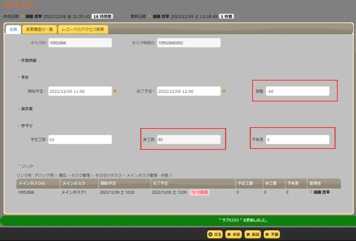Open the レコードのアクセス制御 tab
The image size is (356, 241).
[x=83, y=30]
